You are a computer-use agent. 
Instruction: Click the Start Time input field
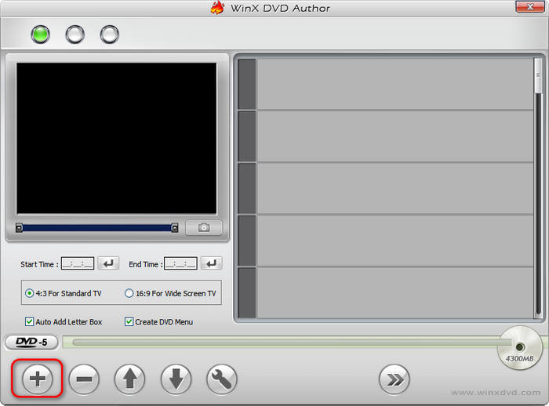click(78, 264)
